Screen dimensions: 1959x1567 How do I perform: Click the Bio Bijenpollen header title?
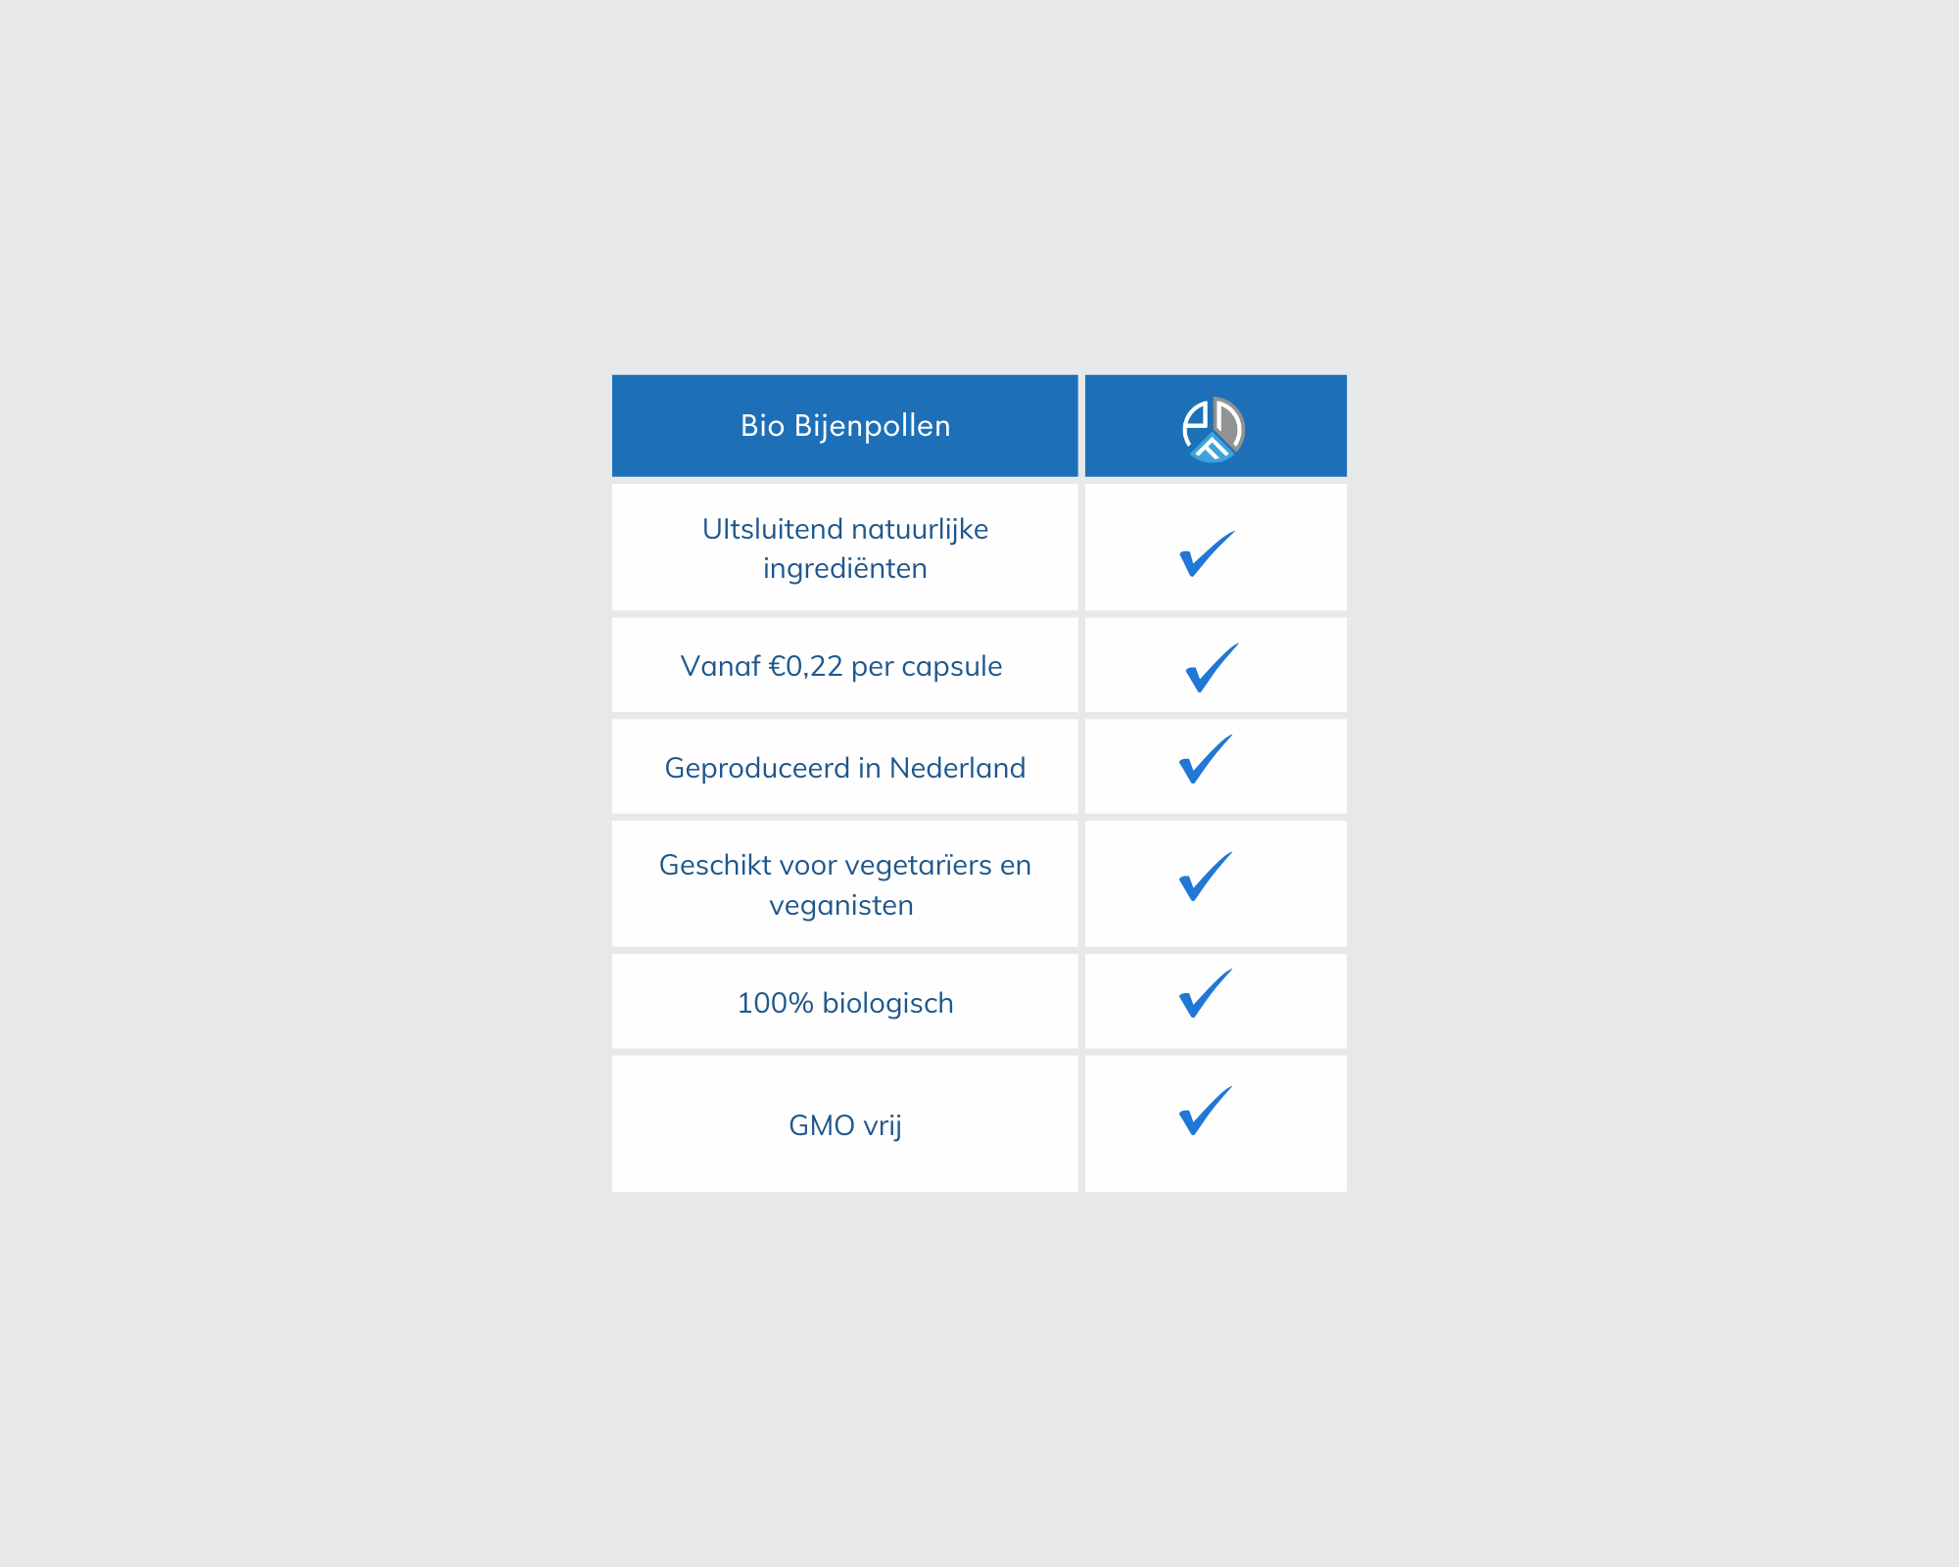845,426
